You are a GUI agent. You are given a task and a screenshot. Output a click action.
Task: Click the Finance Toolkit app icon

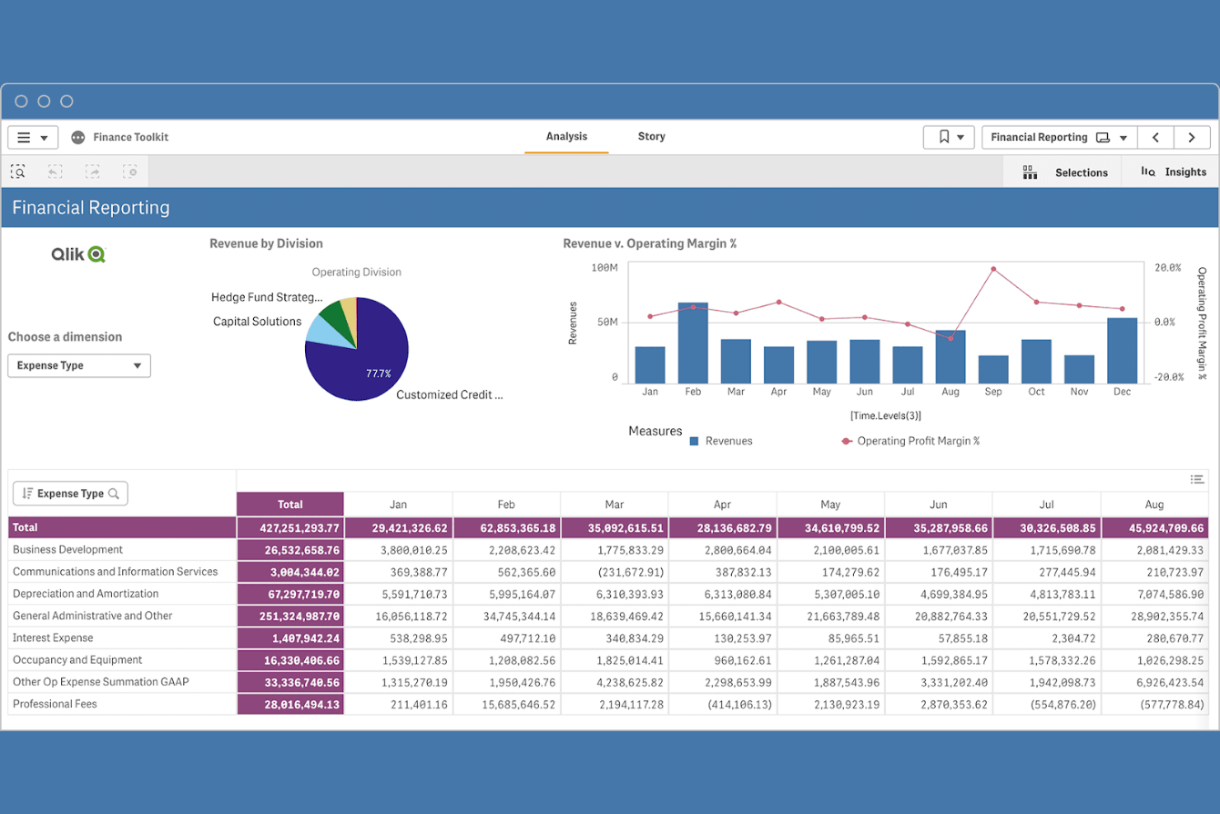coord(77,137)
